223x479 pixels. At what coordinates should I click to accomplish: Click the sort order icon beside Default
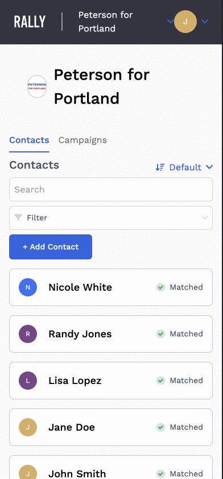click(160, 167)
